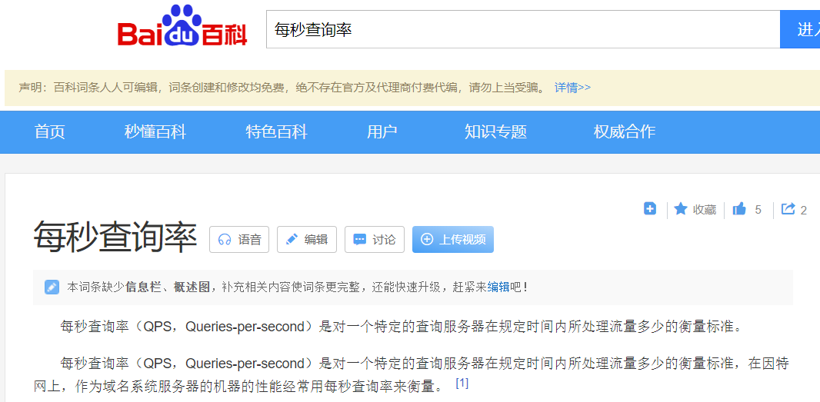Viewport: 820px width, 402px height.
Task: Click the pencil icon in notice bar
Action: pyautogui.click(x=52, y=287)
